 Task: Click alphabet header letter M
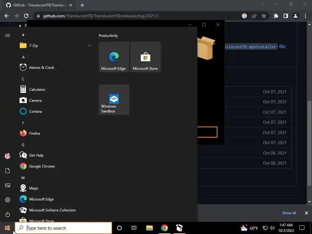23,178
